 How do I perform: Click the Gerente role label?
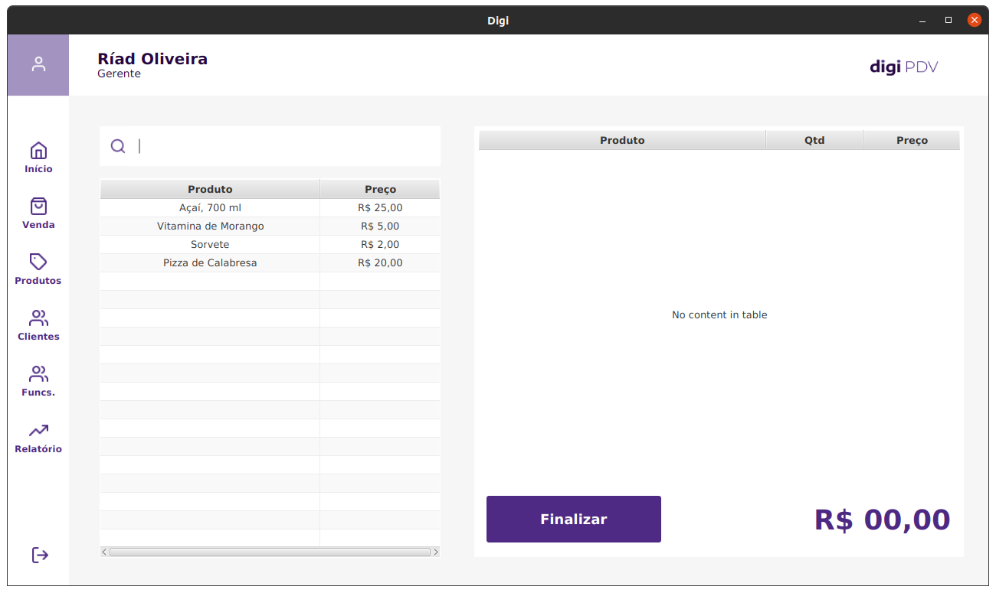point(119,74)
